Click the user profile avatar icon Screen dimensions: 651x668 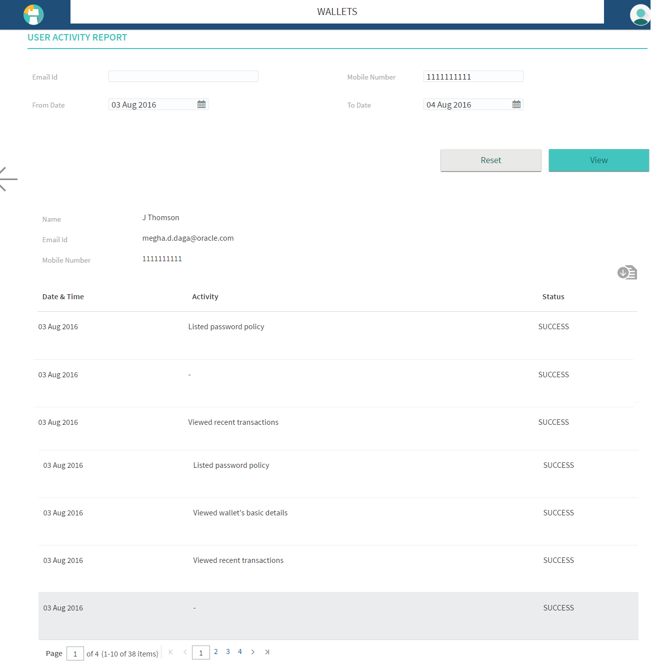[x=640, y=15]
